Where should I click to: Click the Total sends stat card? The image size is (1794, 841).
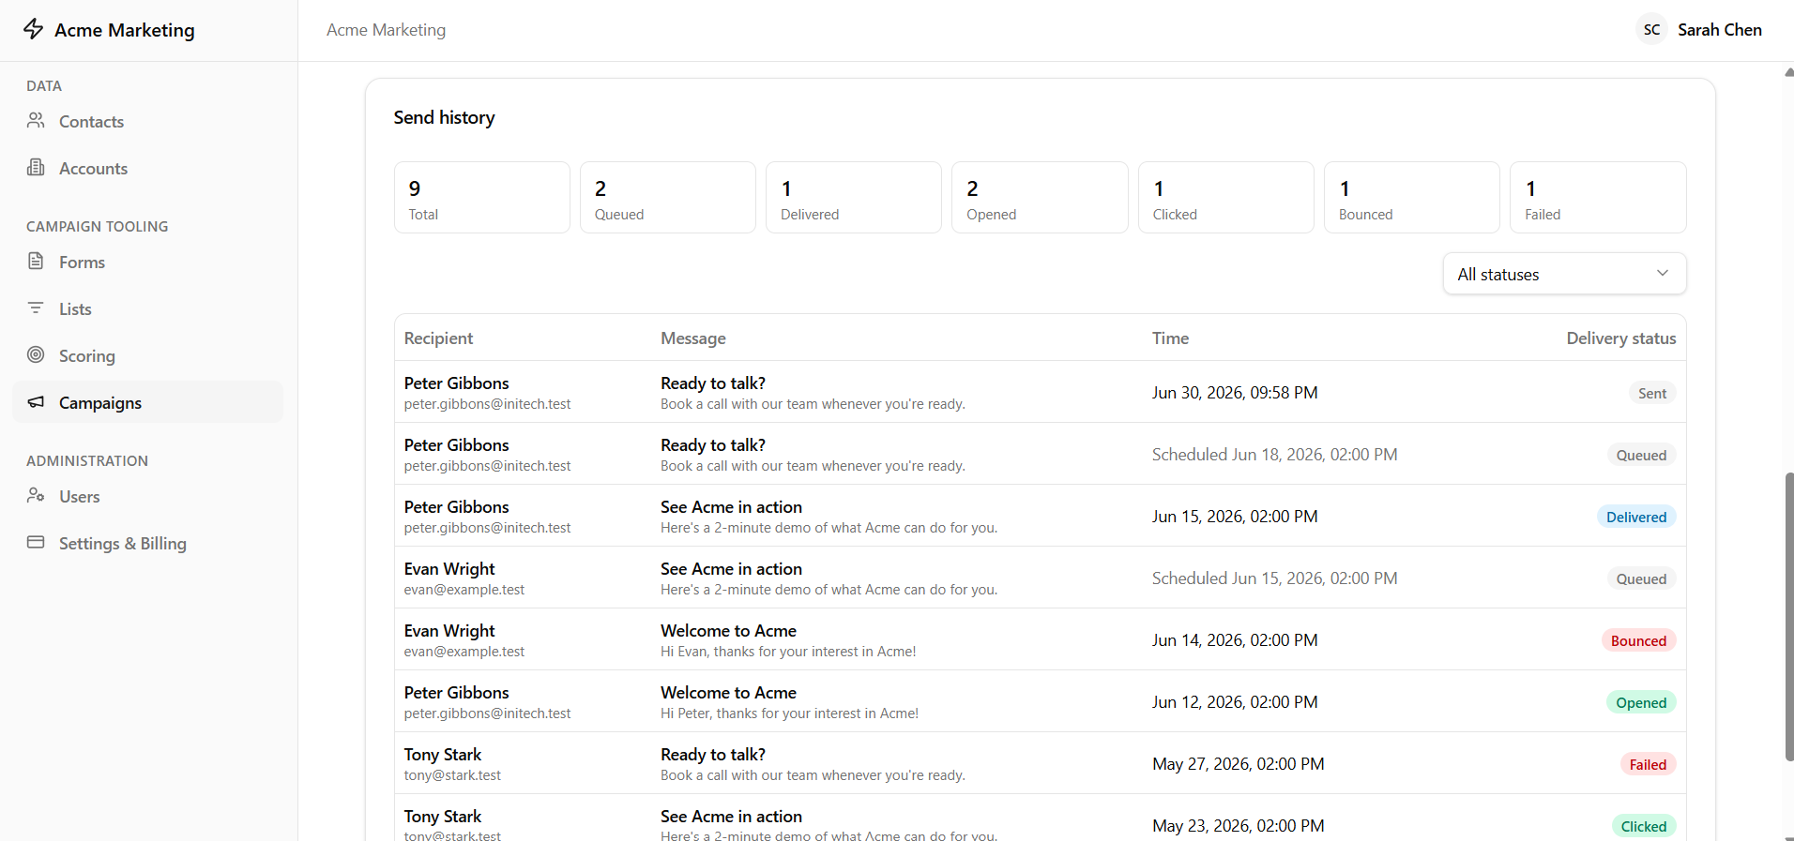pyautogui.click(x=482, y=197)
